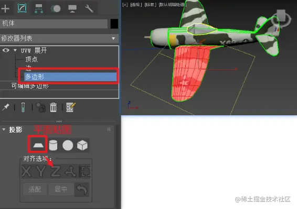Viewport: 297px width, 209px height.
Task: Click the viewport [+] menu label
Action: 125,5
